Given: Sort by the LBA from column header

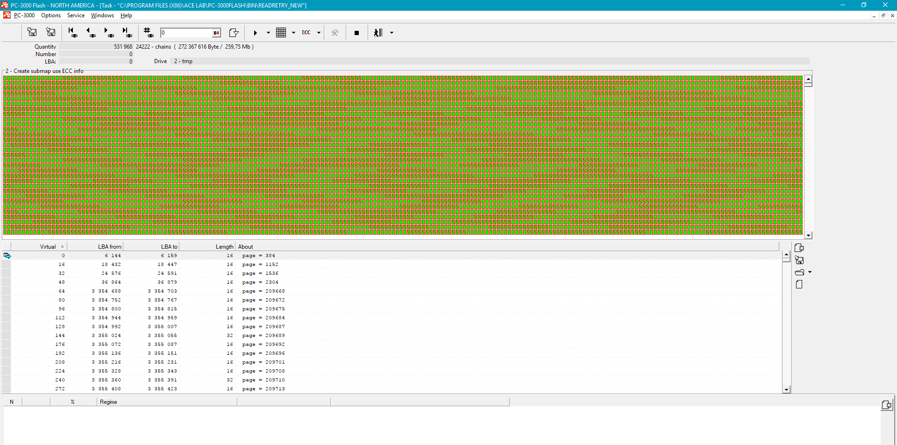Looking at the screenshot, I should (95, 246).
